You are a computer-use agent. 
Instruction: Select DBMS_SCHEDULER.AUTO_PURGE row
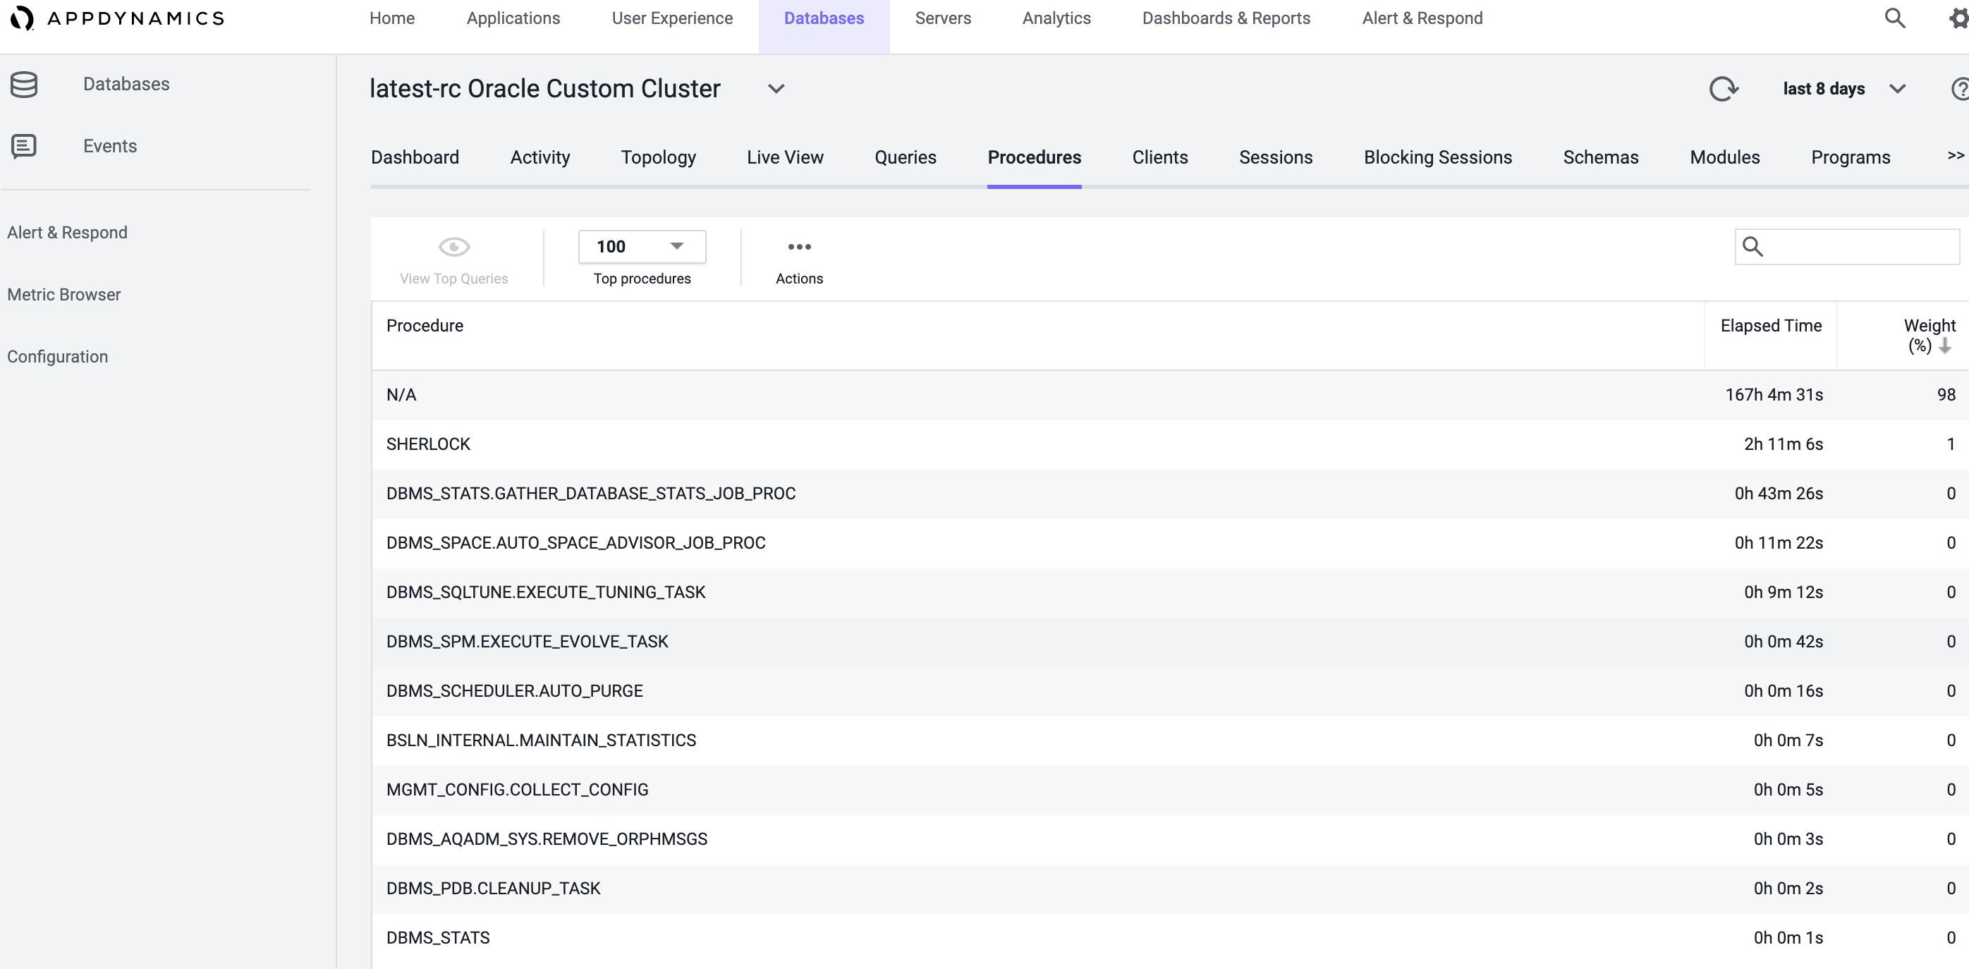[1169, 691]
